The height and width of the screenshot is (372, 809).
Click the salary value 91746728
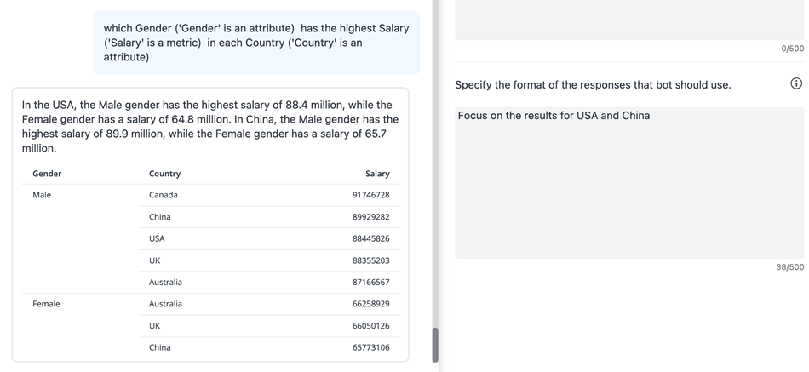[x=370, y=195]
